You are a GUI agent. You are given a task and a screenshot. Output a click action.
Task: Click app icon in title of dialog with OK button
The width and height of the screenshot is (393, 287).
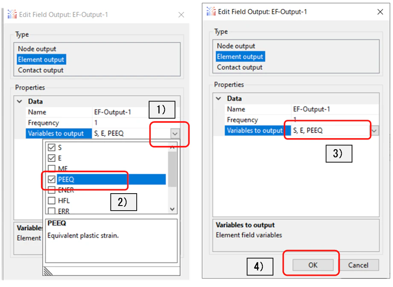tap(211, 11)
